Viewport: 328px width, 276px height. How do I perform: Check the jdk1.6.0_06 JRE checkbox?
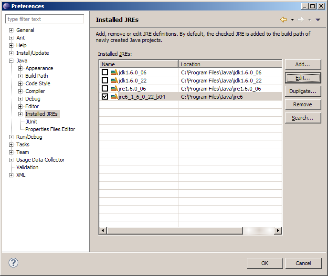(x=105, y=72)
